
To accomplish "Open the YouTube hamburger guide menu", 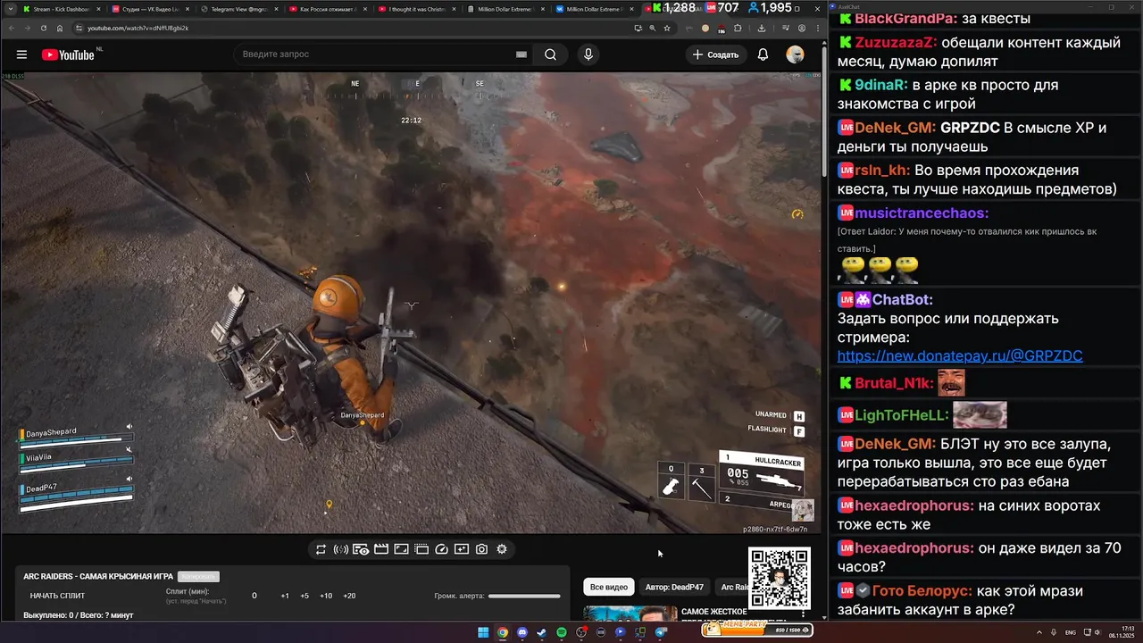I will 21,54.
